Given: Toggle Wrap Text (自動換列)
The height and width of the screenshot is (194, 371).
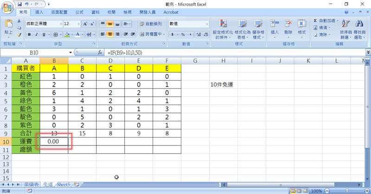Looking at the screenshot, I should [x=151, y=24].
